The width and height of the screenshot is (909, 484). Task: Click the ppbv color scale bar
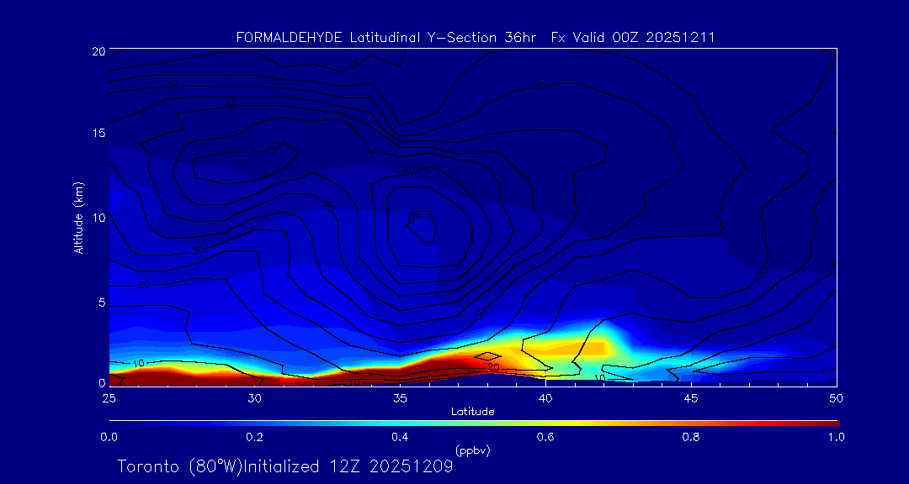pos(474,423)
